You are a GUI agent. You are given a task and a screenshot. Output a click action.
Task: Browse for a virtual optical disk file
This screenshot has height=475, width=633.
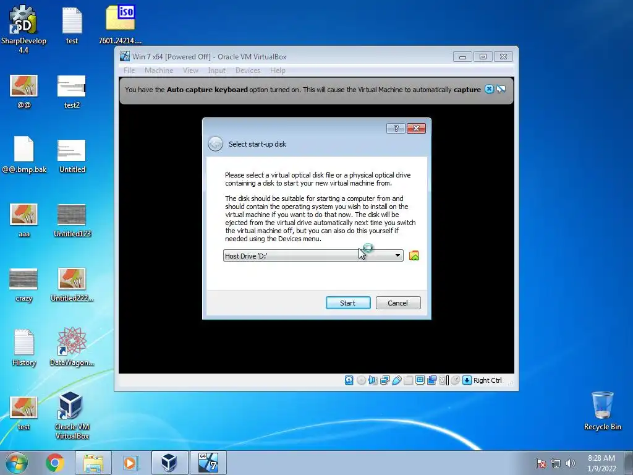coord(414,255)
